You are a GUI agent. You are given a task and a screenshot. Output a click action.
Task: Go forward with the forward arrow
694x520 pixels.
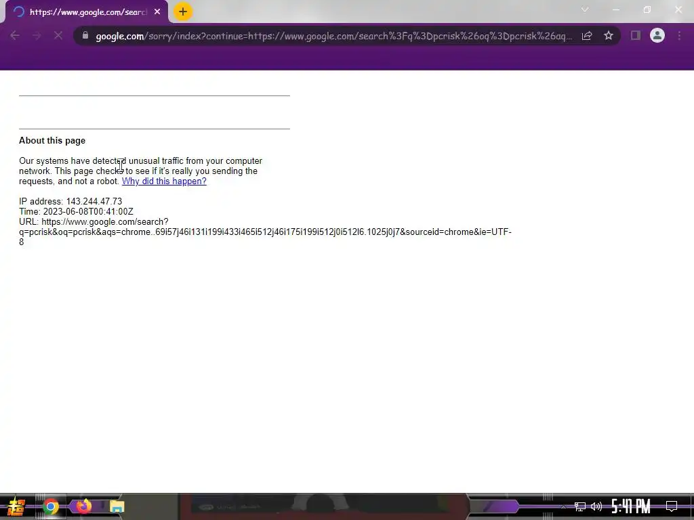coord(37,35)
